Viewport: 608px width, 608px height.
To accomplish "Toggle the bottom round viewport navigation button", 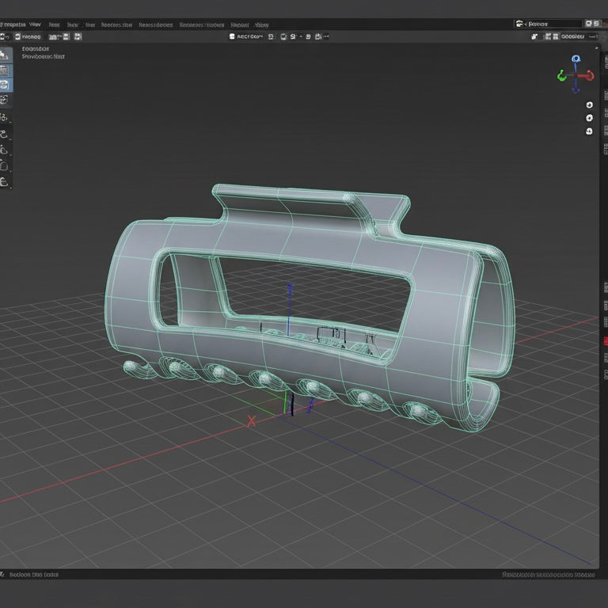I will pos(589,131).
